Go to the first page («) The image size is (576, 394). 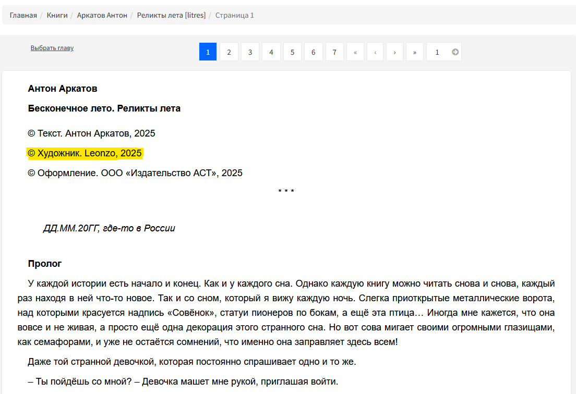355,52
